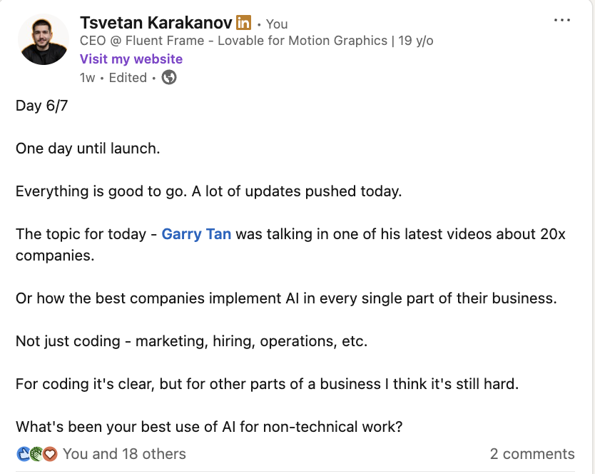View who reacted via "You and 18 others"
The width and height of the screenshot is (595, 474).
click(124, 454)
